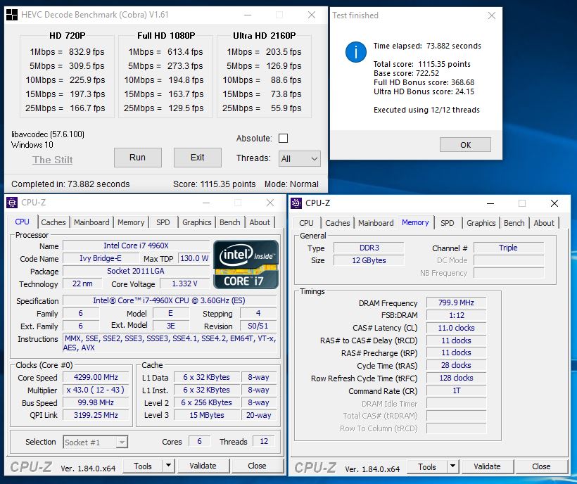This screenshot has width=577, height=484.
Task: Click the Intel Core i7 inside logo
Action: (246, 264)
